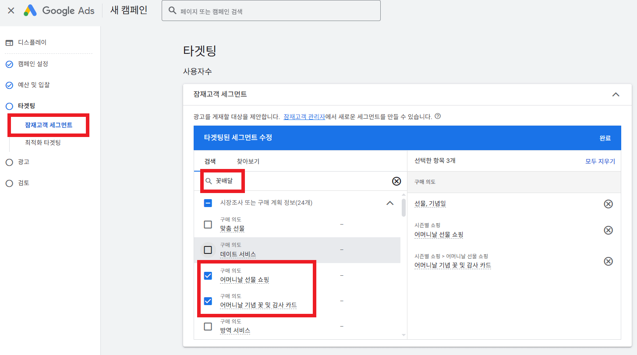Viewport: 637px width, 355px height.
Task: Switch to the 찾아보기 tab
Action: pyautogui.click(x=248, y=161)
